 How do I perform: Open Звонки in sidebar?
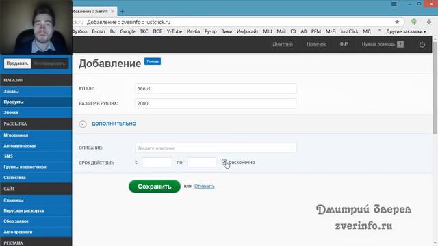[x=36, y=113]
